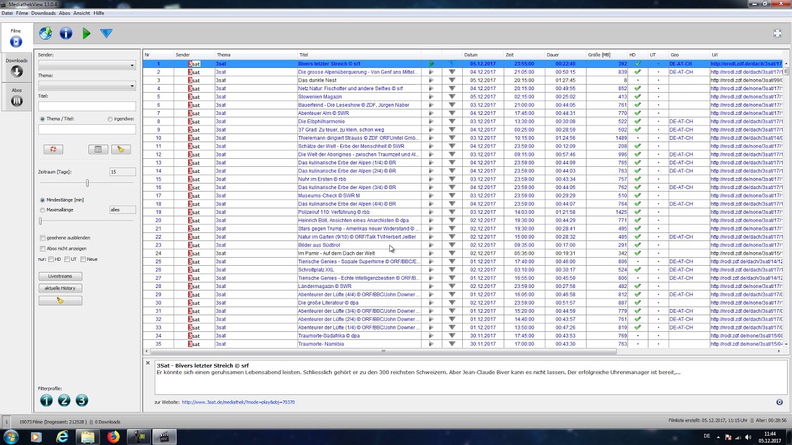792x445 pixels.
Task: Open the 3sat.de website link
Action: [x=238, y=402]
